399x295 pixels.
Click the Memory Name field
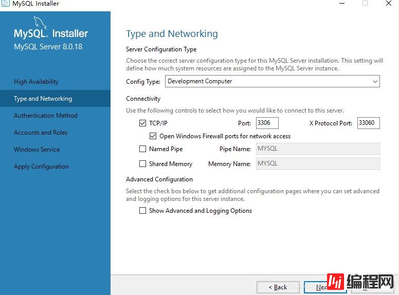click(x=318, y=163)
